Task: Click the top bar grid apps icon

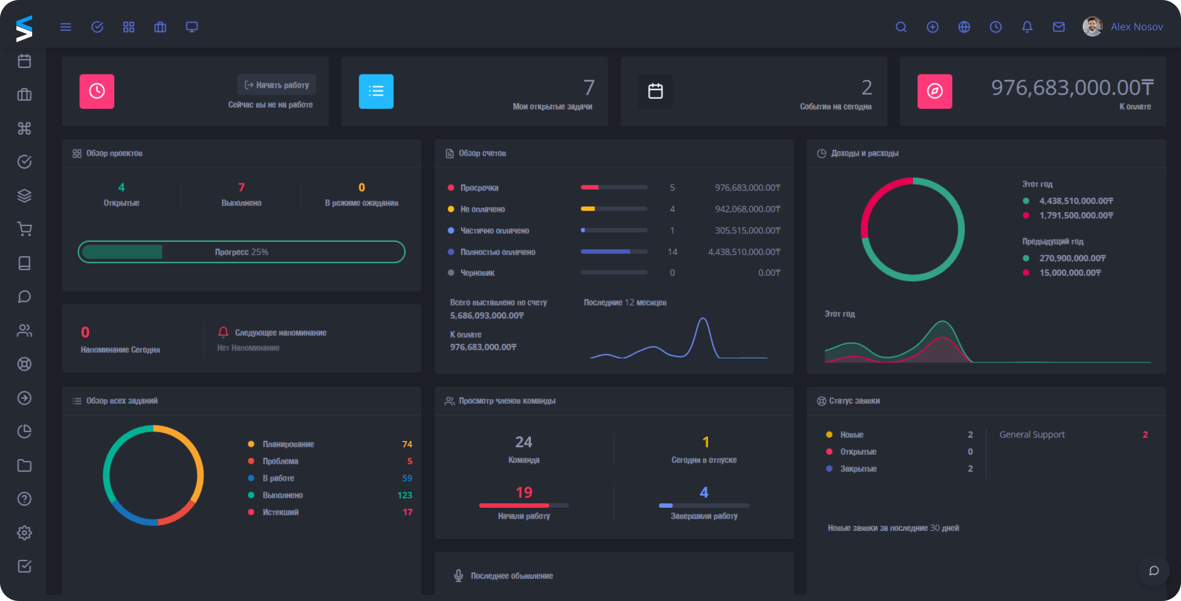Action: 129,27
